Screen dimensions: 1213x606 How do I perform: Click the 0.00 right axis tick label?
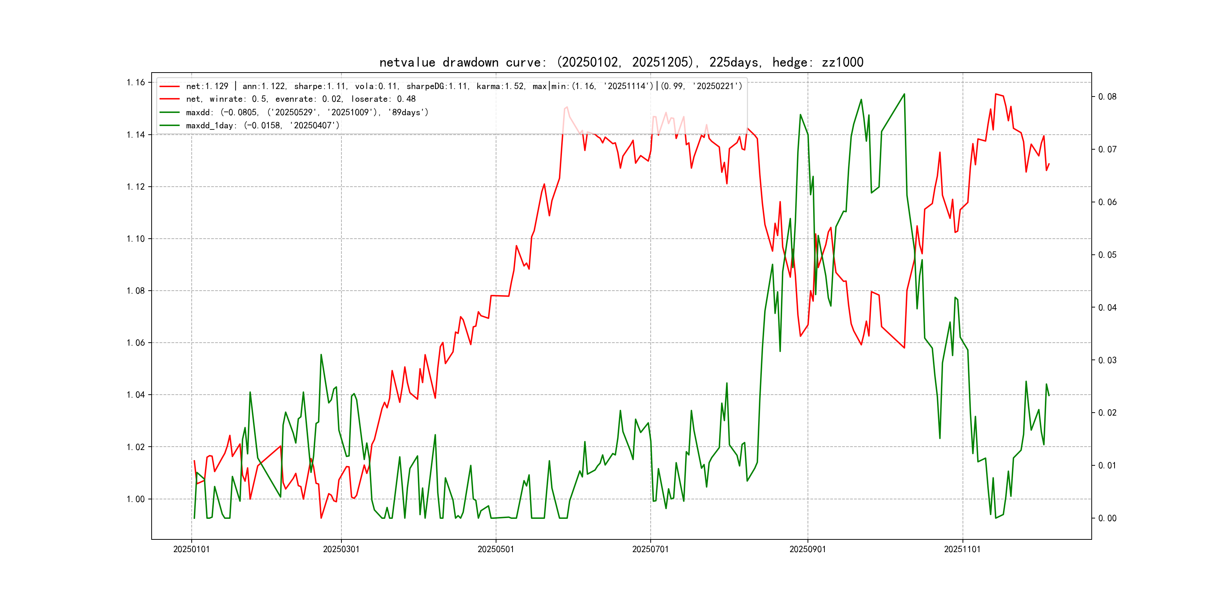[x=1107, y=518]
